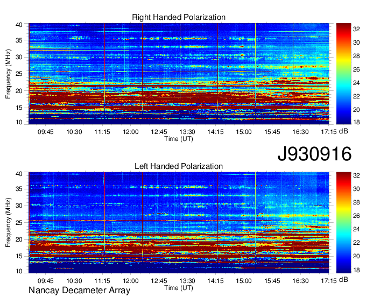Click 11:15 time tick under Right Handed plot
The width and height of the screenshot is (366, 297).
point(102,132)
